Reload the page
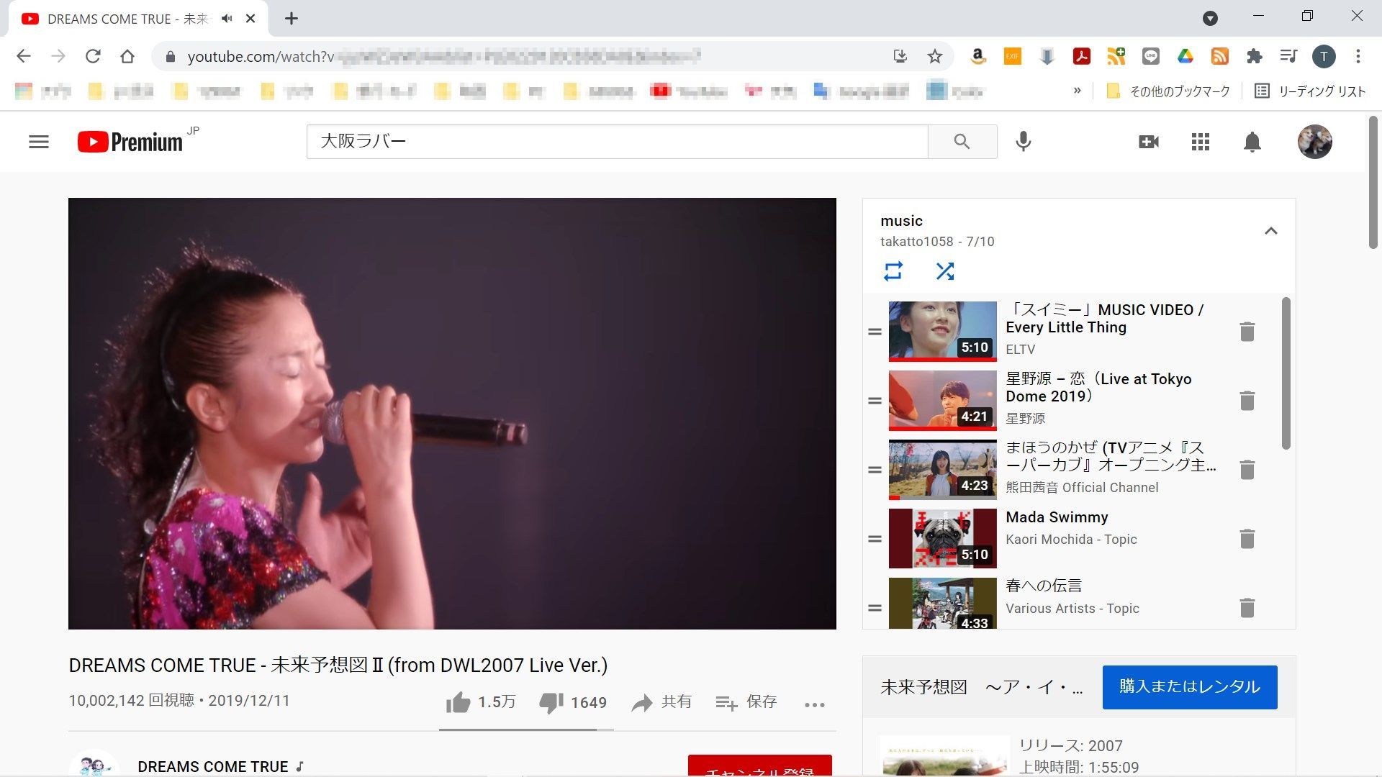 (93, 56)
